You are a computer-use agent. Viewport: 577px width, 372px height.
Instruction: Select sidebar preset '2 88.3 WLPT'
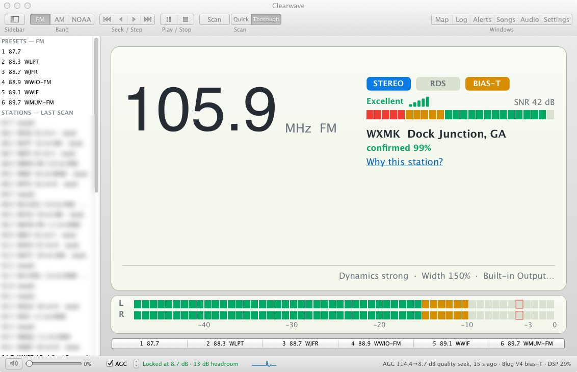click(x=47, y=62)
